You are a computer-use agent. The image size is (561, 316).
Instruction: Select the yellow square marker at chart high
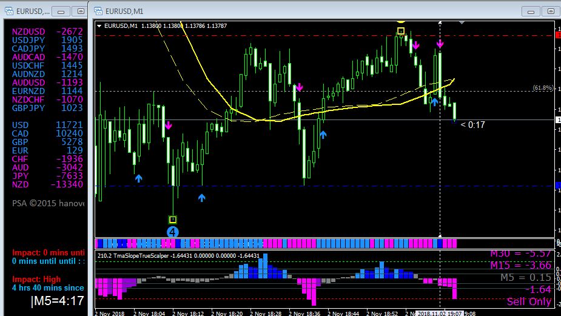[401, 31]
